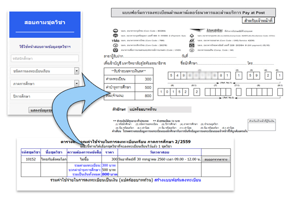Select the ค่าลงทะเบียน cell in payment table

click(x=119, y=79)
